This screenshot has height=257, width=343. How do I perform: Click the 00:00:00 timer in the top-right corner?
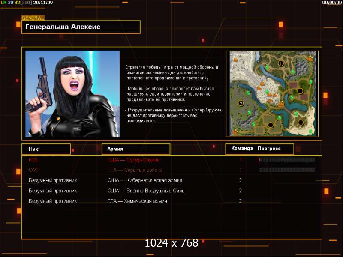click(331, 3)
